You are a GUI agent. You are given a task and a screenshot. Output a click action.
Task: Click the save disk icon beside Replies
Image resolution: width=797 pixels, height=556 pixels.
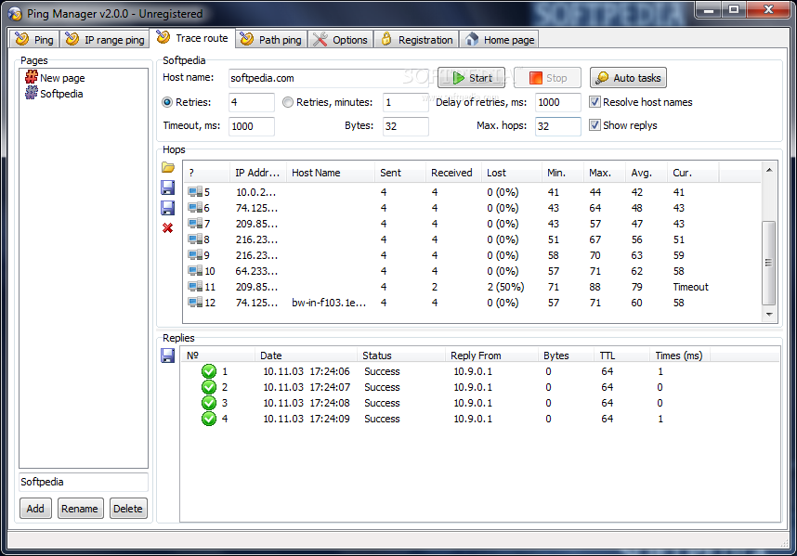168,356
